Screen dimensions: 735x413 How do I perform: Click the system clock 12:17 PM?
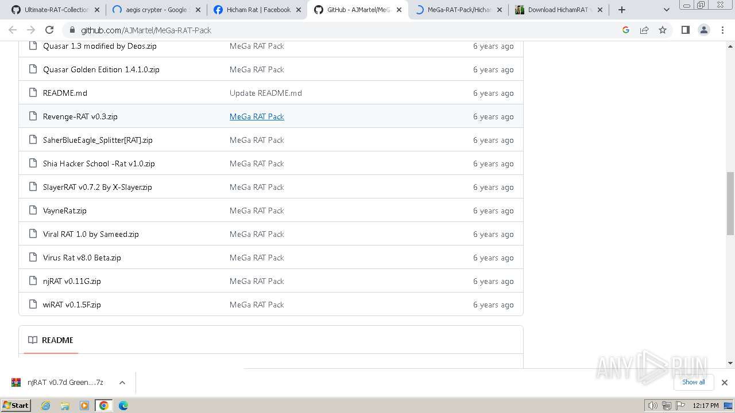tap(706, 406)
